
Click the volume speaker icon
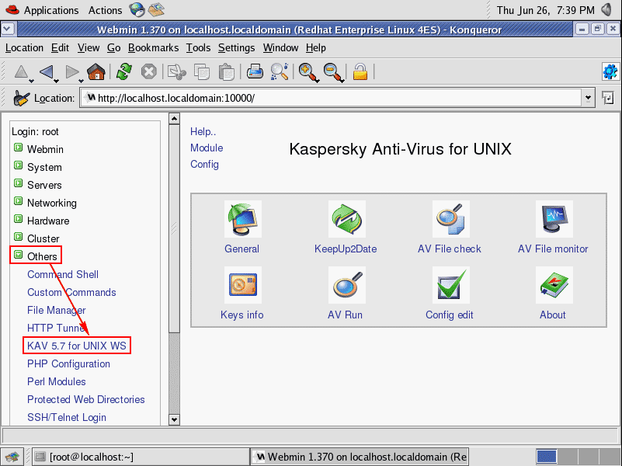point(607,9)
